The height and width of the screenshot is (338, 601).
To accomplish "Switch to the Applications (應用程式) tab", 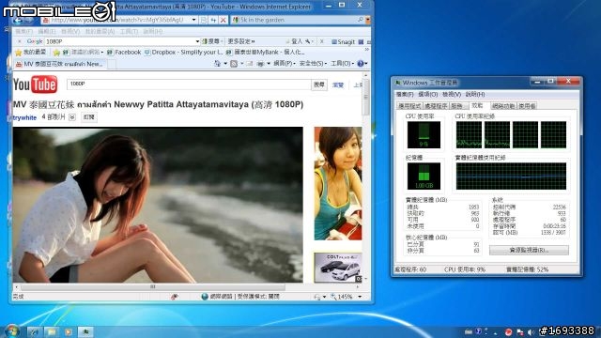I will (409, 106).
